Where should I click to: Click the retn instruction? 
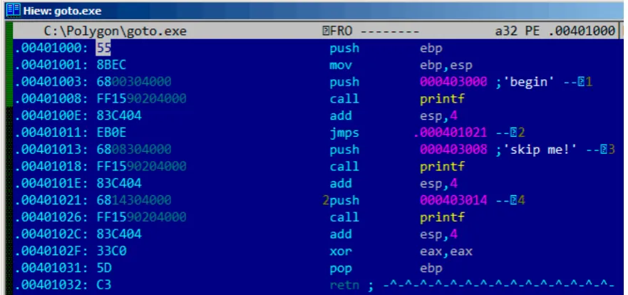pyautogui.click(x=344, y=285)
